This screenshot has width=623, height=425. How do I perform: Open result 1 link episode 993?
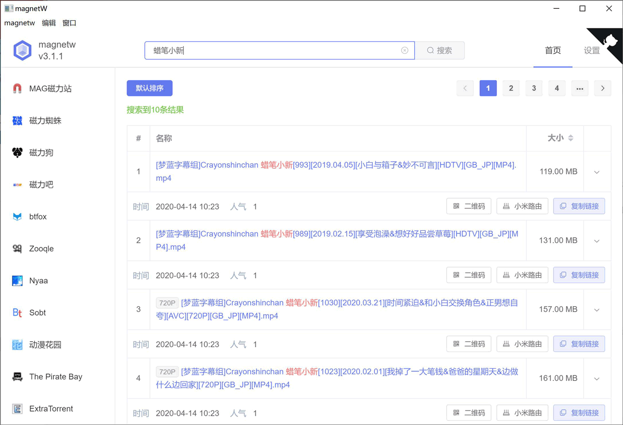coord(336,172)
